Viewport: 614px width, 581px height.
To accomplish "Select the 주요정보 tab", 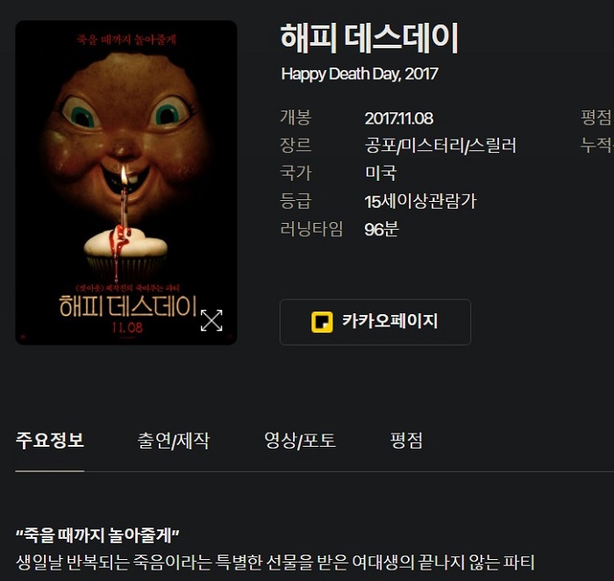I will (x=50, y=441).
